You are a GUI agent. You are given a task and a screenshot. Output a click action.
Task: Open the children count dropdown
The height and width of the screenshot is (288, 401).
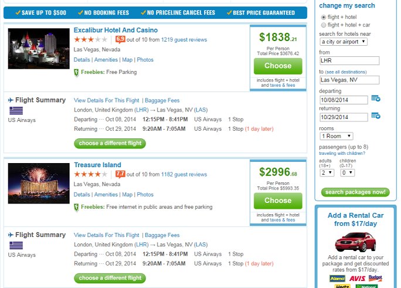click(347, 172)
